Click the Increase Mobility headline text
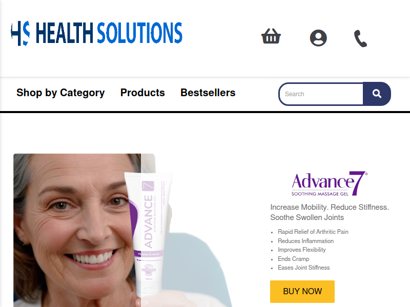This screenshot has height=307, width=410. 330,212
